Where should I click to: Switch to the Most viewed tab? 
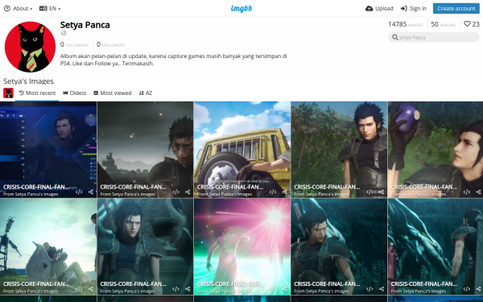113,93
